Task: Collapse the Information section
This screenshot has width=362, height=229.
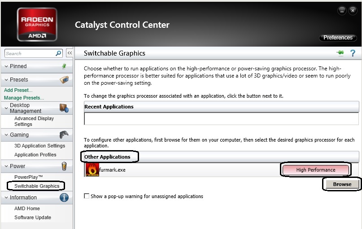Action: (x=6, y=197)
